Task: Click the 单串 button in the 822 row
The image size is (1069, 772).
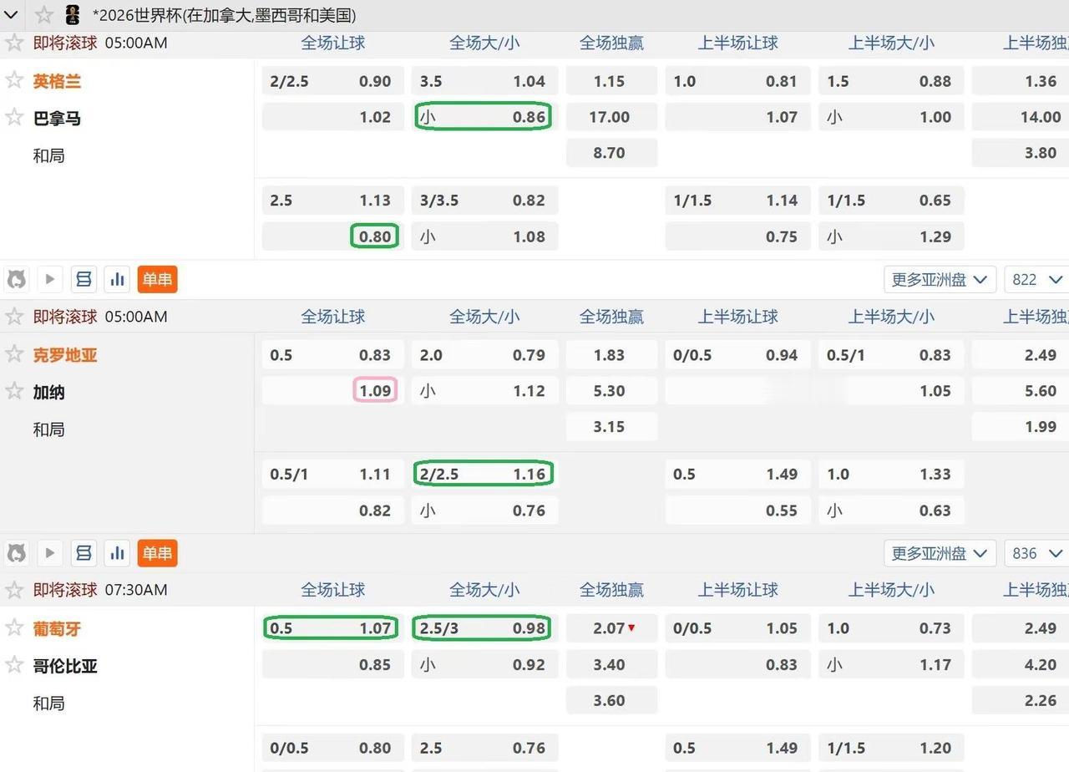Action: coord(157,279)
